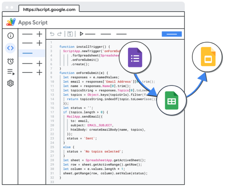Screen dimensions: 226x188
Task: Click 'if (topics.length > 0) {' line
Action: pyautogui.click(x=86, y=112)
